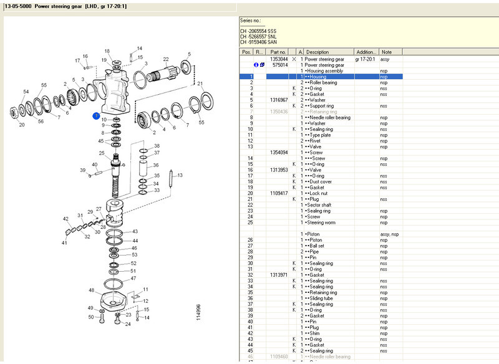Click callout number 20 lock nut in diagram
499x364 pixels.
tap(22, 125)
